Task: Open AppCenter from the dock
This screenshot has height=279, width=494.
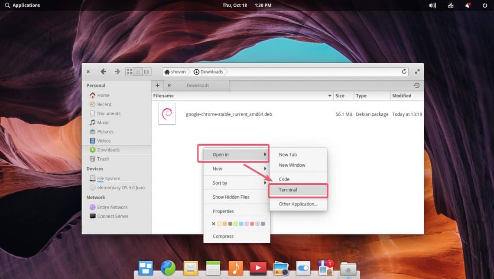Action: tap(325, 268)
